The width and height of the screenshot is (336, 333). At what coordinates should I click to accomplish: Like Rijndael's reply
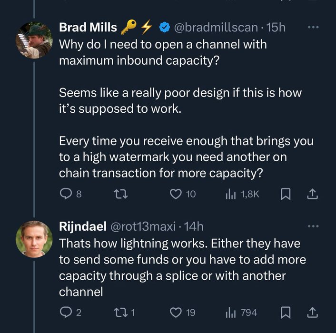(176, 313)
